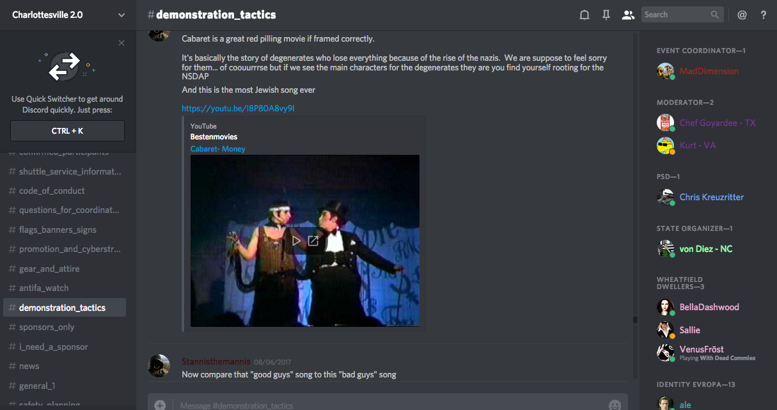This screenshot has width=777, height=410.
Task: Open help with question mark icon
Action: [764, 15]
